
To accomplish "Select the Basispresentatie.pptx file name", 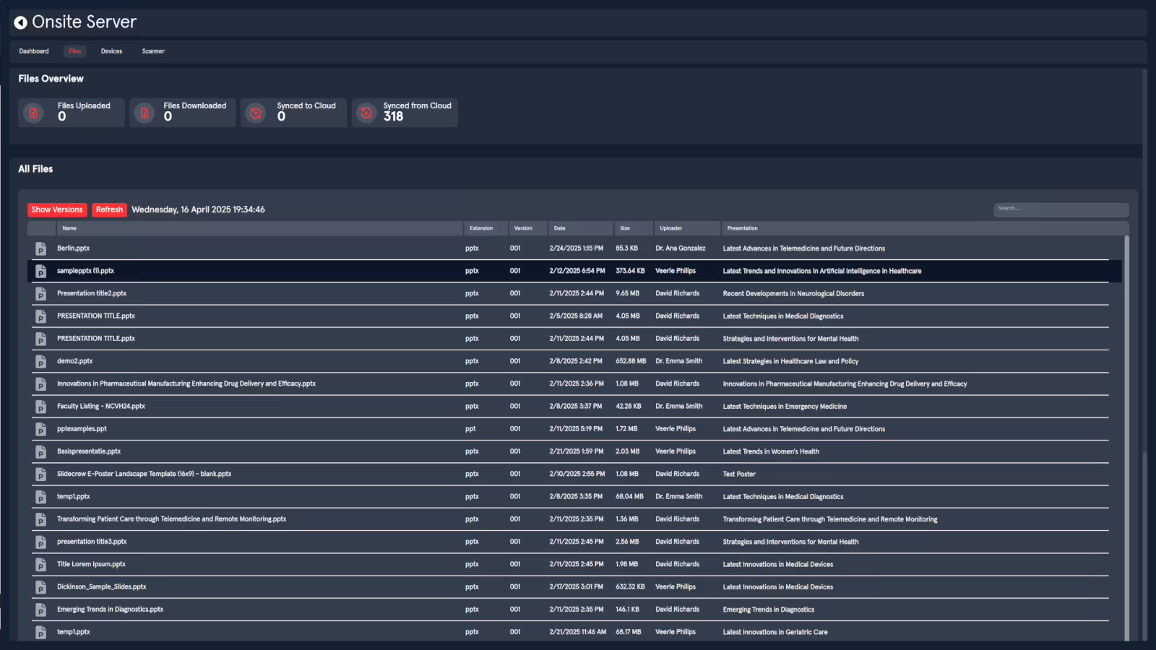I will point(89,451).
